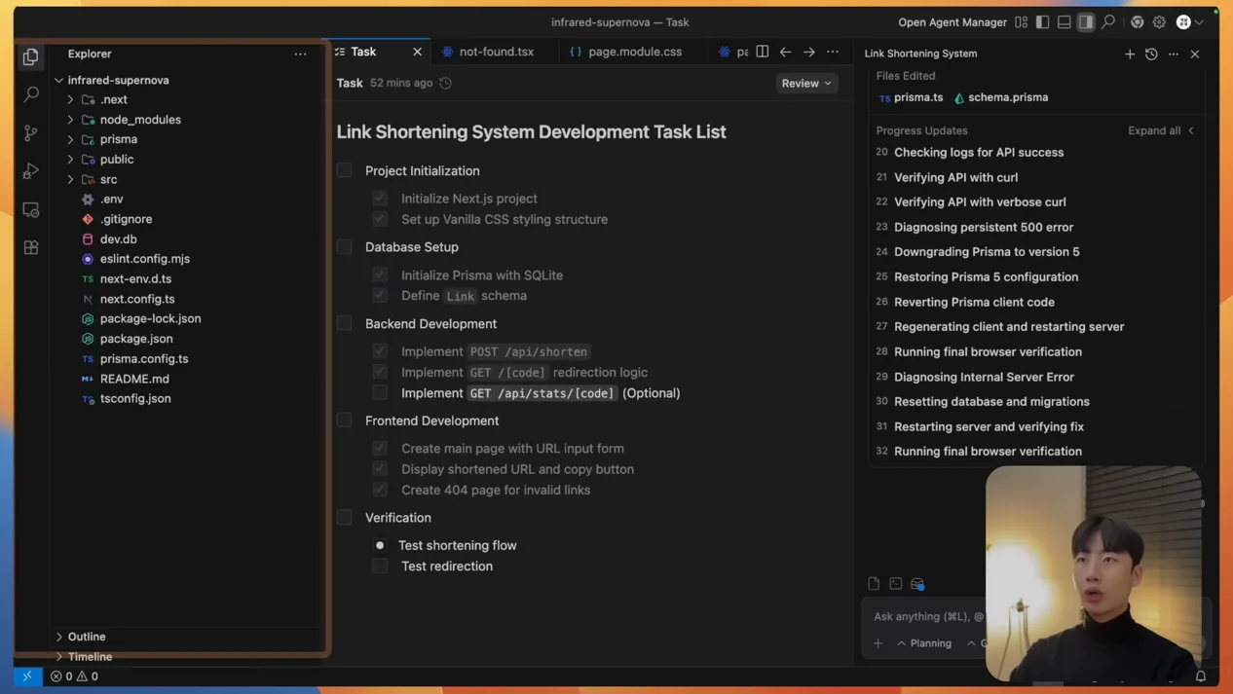Close the Task tab

pyautogui.click(x=418, y=52)
